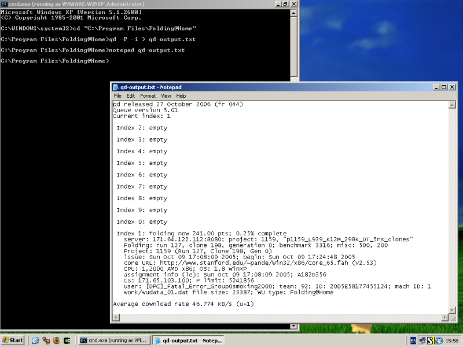Click the cmd.exe title bar icon
The width and height of the screenshot is (463, 347).
[x=4, y=4]
